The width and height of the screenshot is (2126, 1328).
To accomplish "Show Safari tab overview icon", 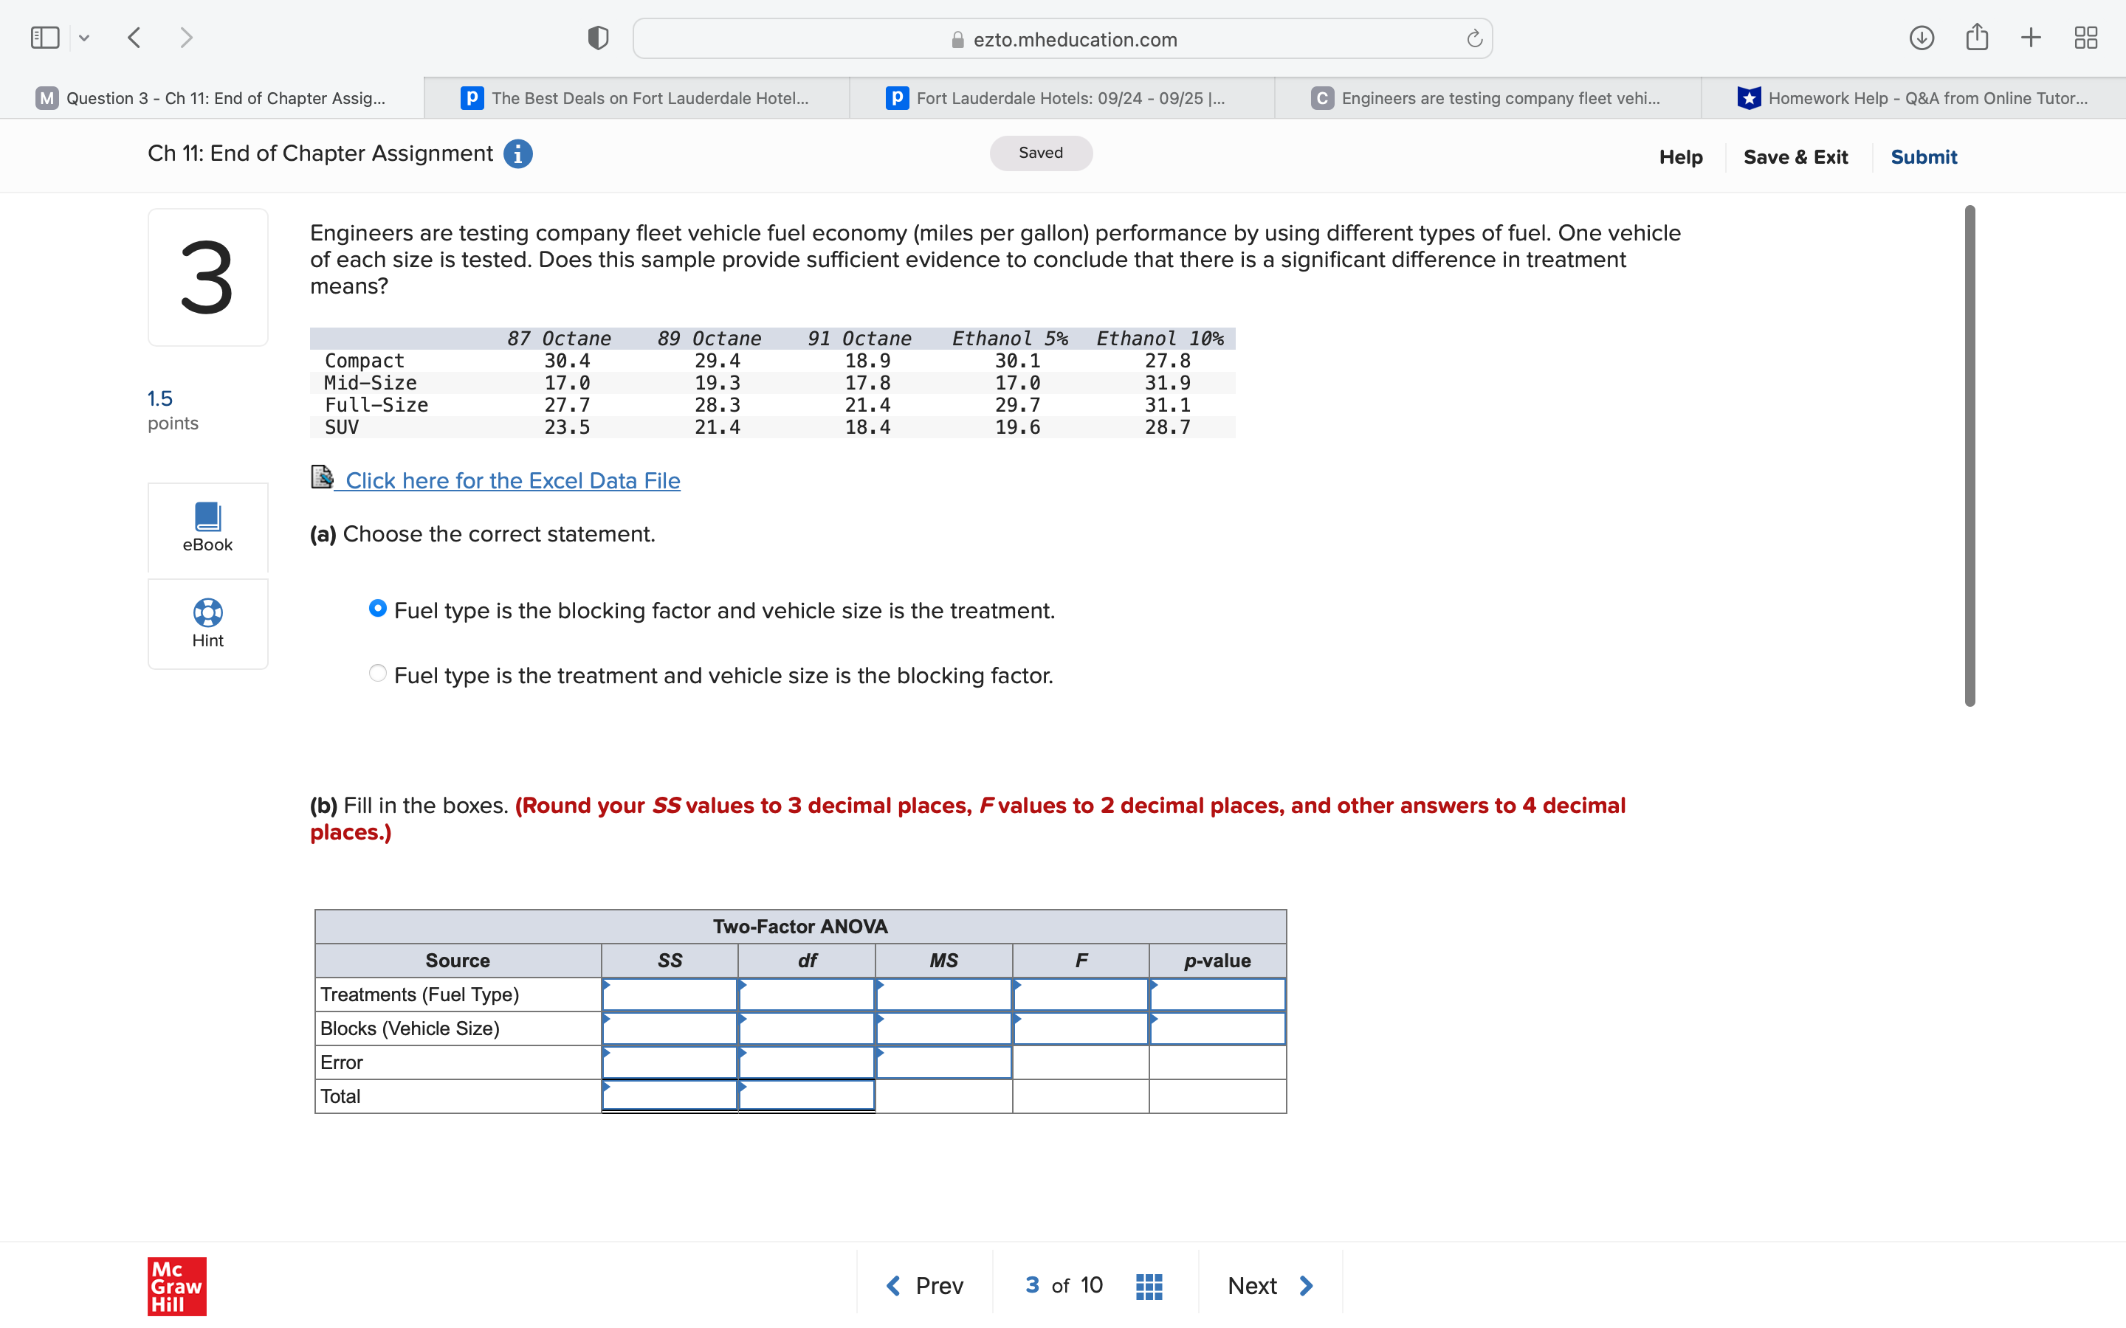I will click(x=2085, y=38).
